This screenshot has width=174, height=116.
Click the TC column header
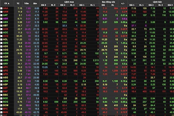click(18, 3)
